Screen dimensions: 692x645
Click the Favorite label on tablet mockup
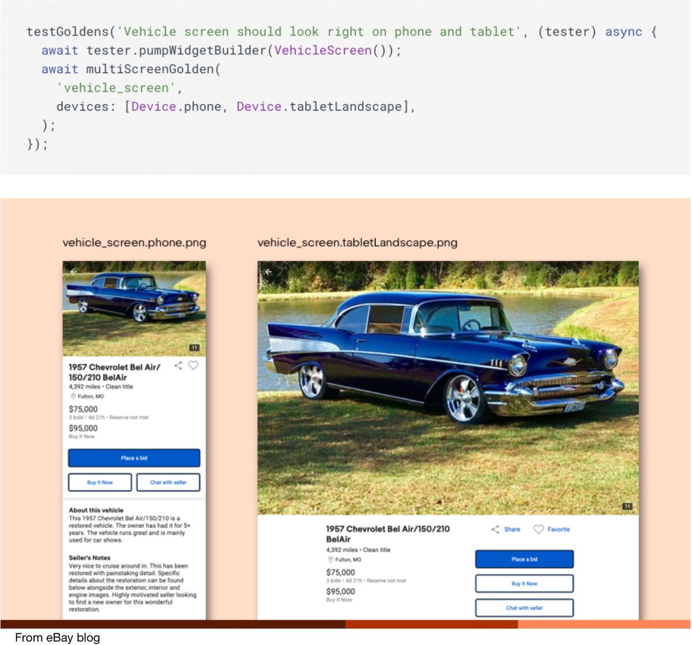click(559, 529)
